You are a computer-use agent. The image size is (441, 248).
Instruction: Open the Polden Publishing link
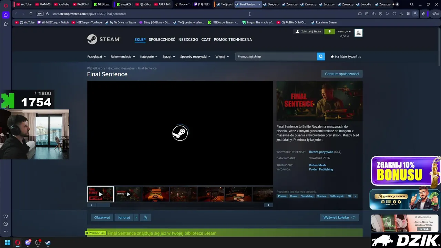321,169
